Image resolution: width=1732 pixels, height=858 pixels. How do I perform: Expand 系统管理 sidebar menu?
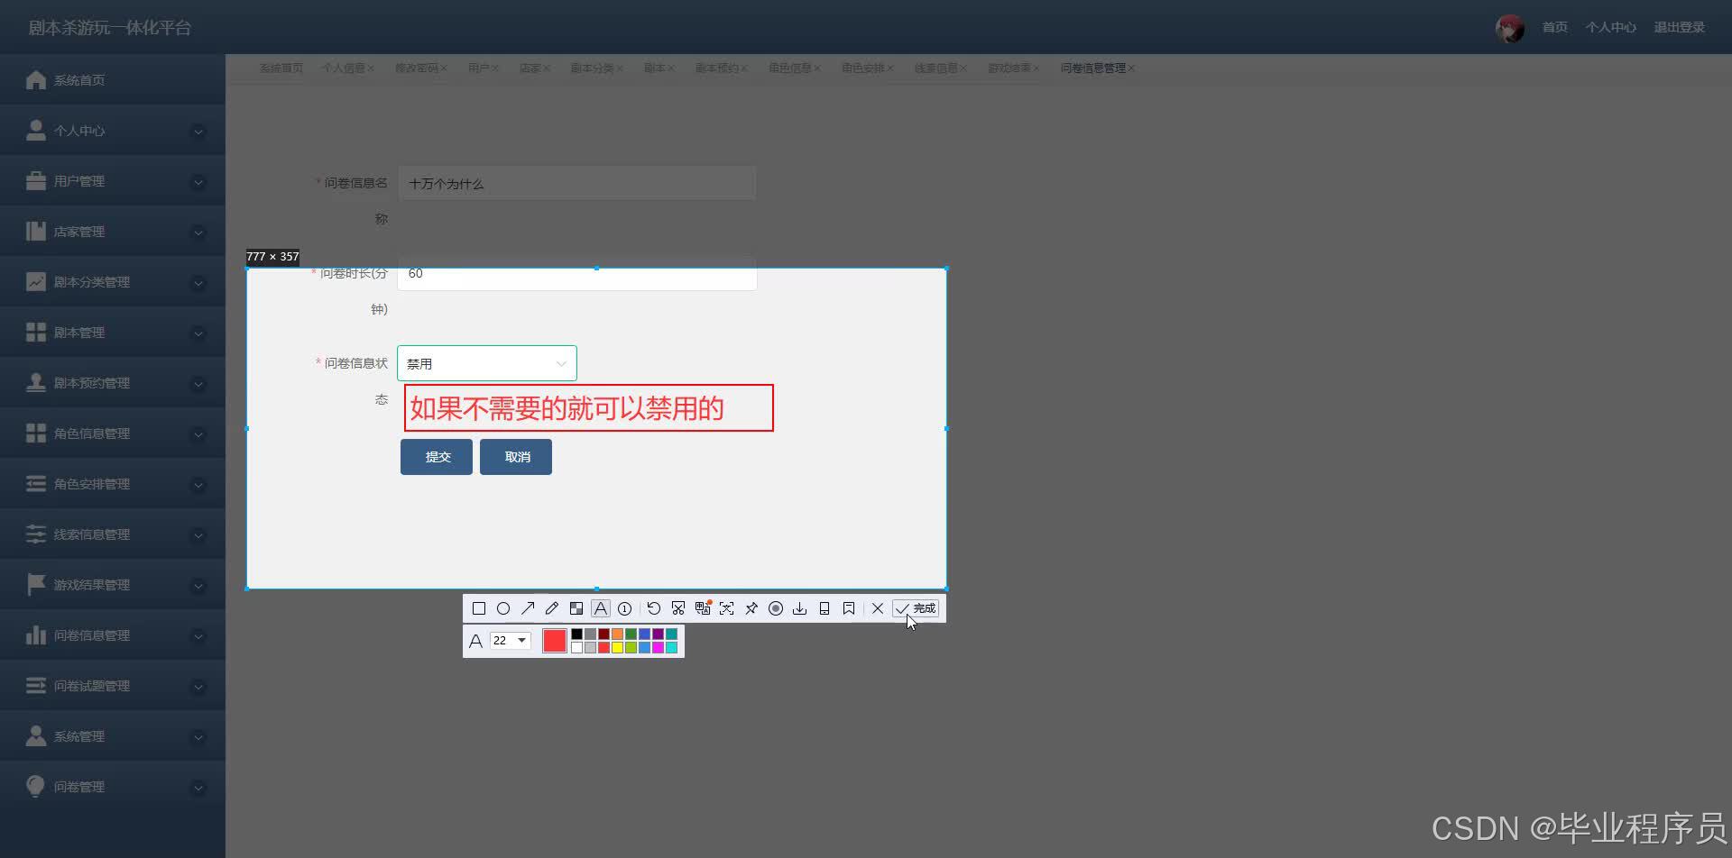pyautogui.click(x=113, y=735)
